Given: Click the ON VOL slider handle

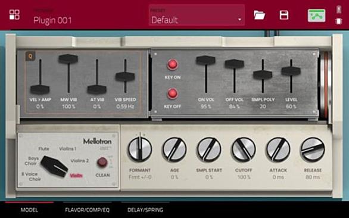Looking at the screenshot, I should (x=205, y=60).
